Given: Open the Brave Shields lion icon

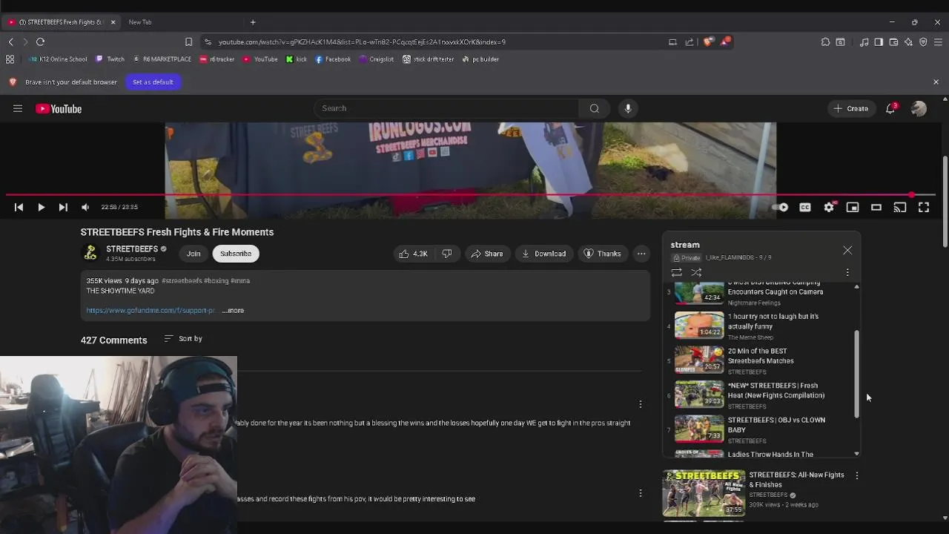Looking at the screenshot, I should point(707,42).
